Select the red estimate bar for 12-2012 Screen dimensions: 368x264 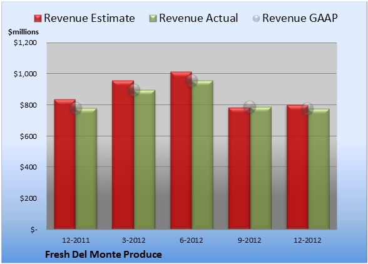(297, 167)
